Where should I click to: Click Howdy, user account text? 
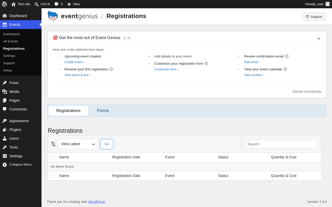(314, 4)
